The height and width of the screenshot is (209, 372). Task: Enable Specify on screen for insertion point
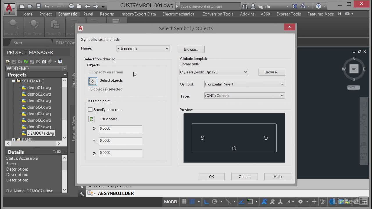point(90,110)
